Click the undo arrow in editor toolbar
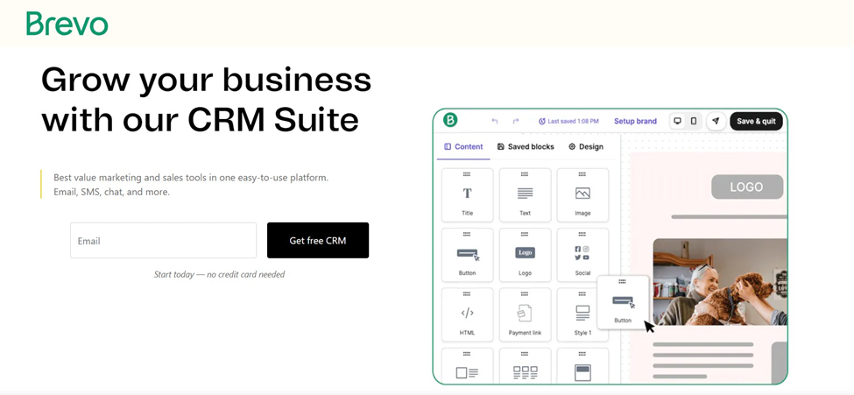This screenshot has width=854, height=395. (495, 121)
